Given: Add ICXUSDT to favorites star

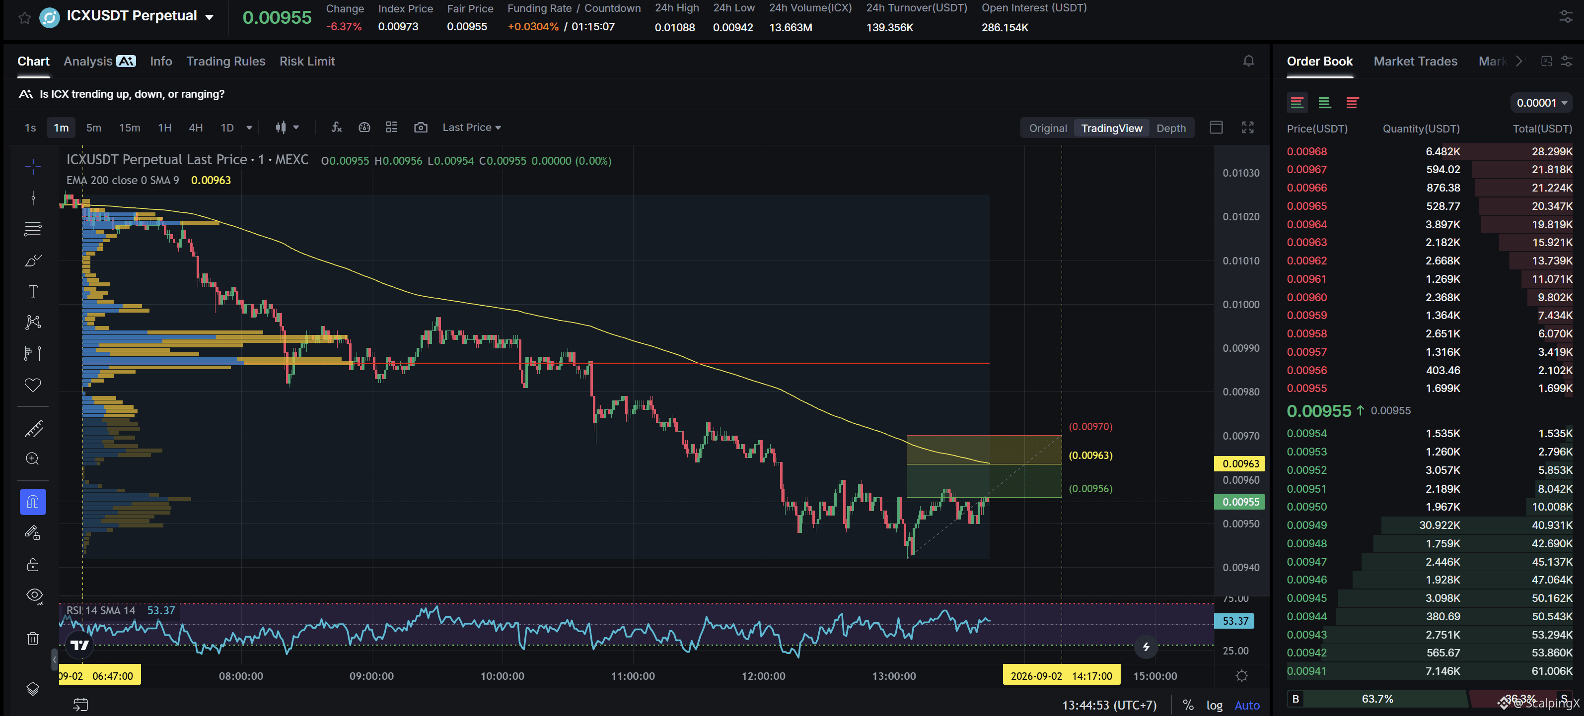Looking at the screenshot, I should coord(25,18).
